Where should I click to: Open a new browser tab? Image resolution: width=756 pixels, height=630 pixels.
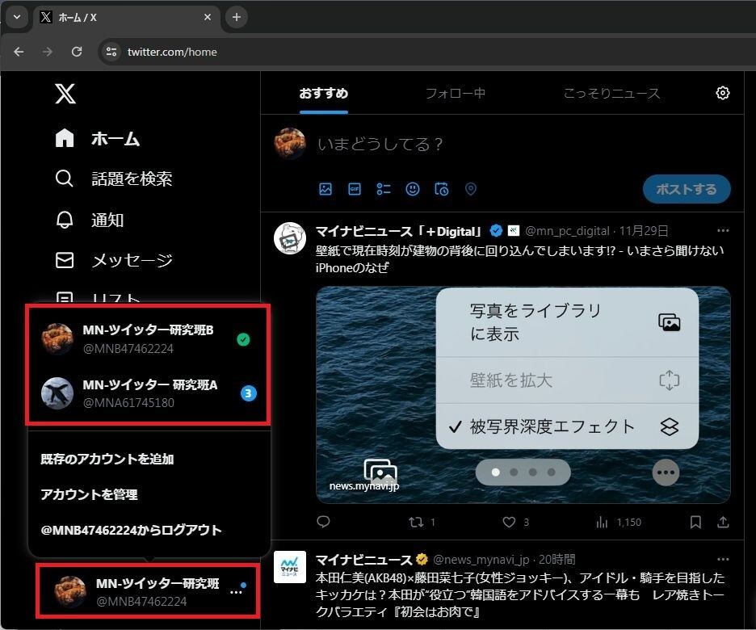point(236,17)
